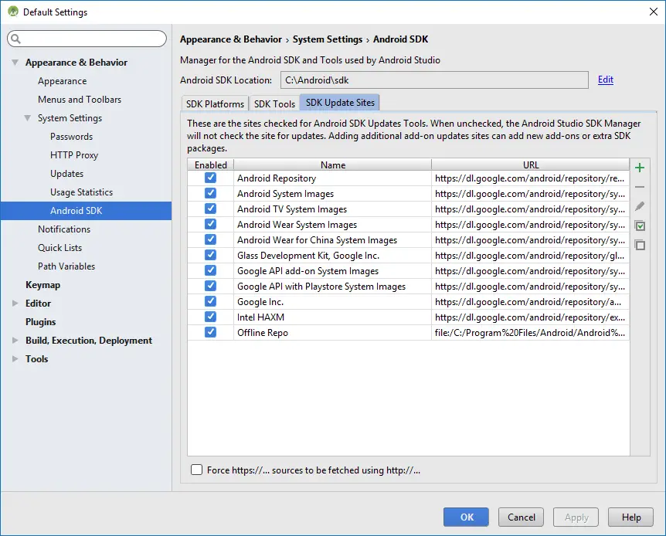This screenshot has height=536, width=666.
Task: Toggle Google API with Playstore System Images checkbox
Action: pos(210,286)
